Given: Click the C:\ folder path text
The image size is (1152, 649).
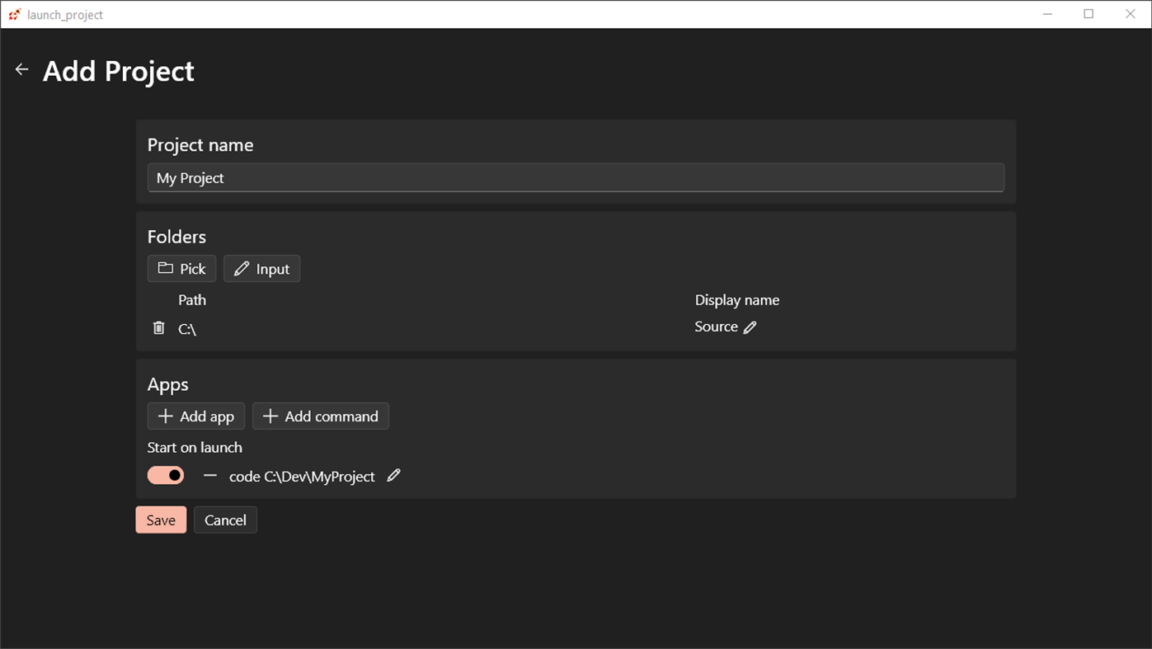Looking at the screenshot, I should pos(187,329).
